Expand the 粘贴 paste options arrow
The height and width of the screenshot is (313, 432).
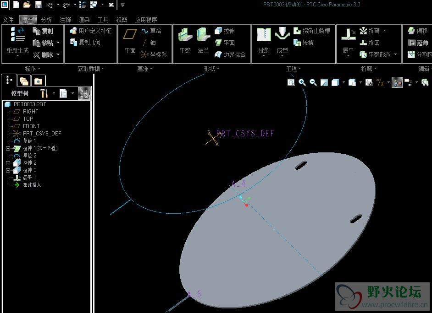(x=58, y=43)
